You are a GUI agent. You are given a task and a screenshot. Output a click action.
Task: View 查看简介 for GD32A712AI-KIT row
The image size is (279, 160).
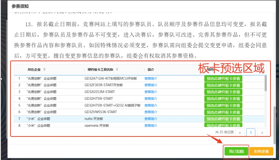[151, 78]
